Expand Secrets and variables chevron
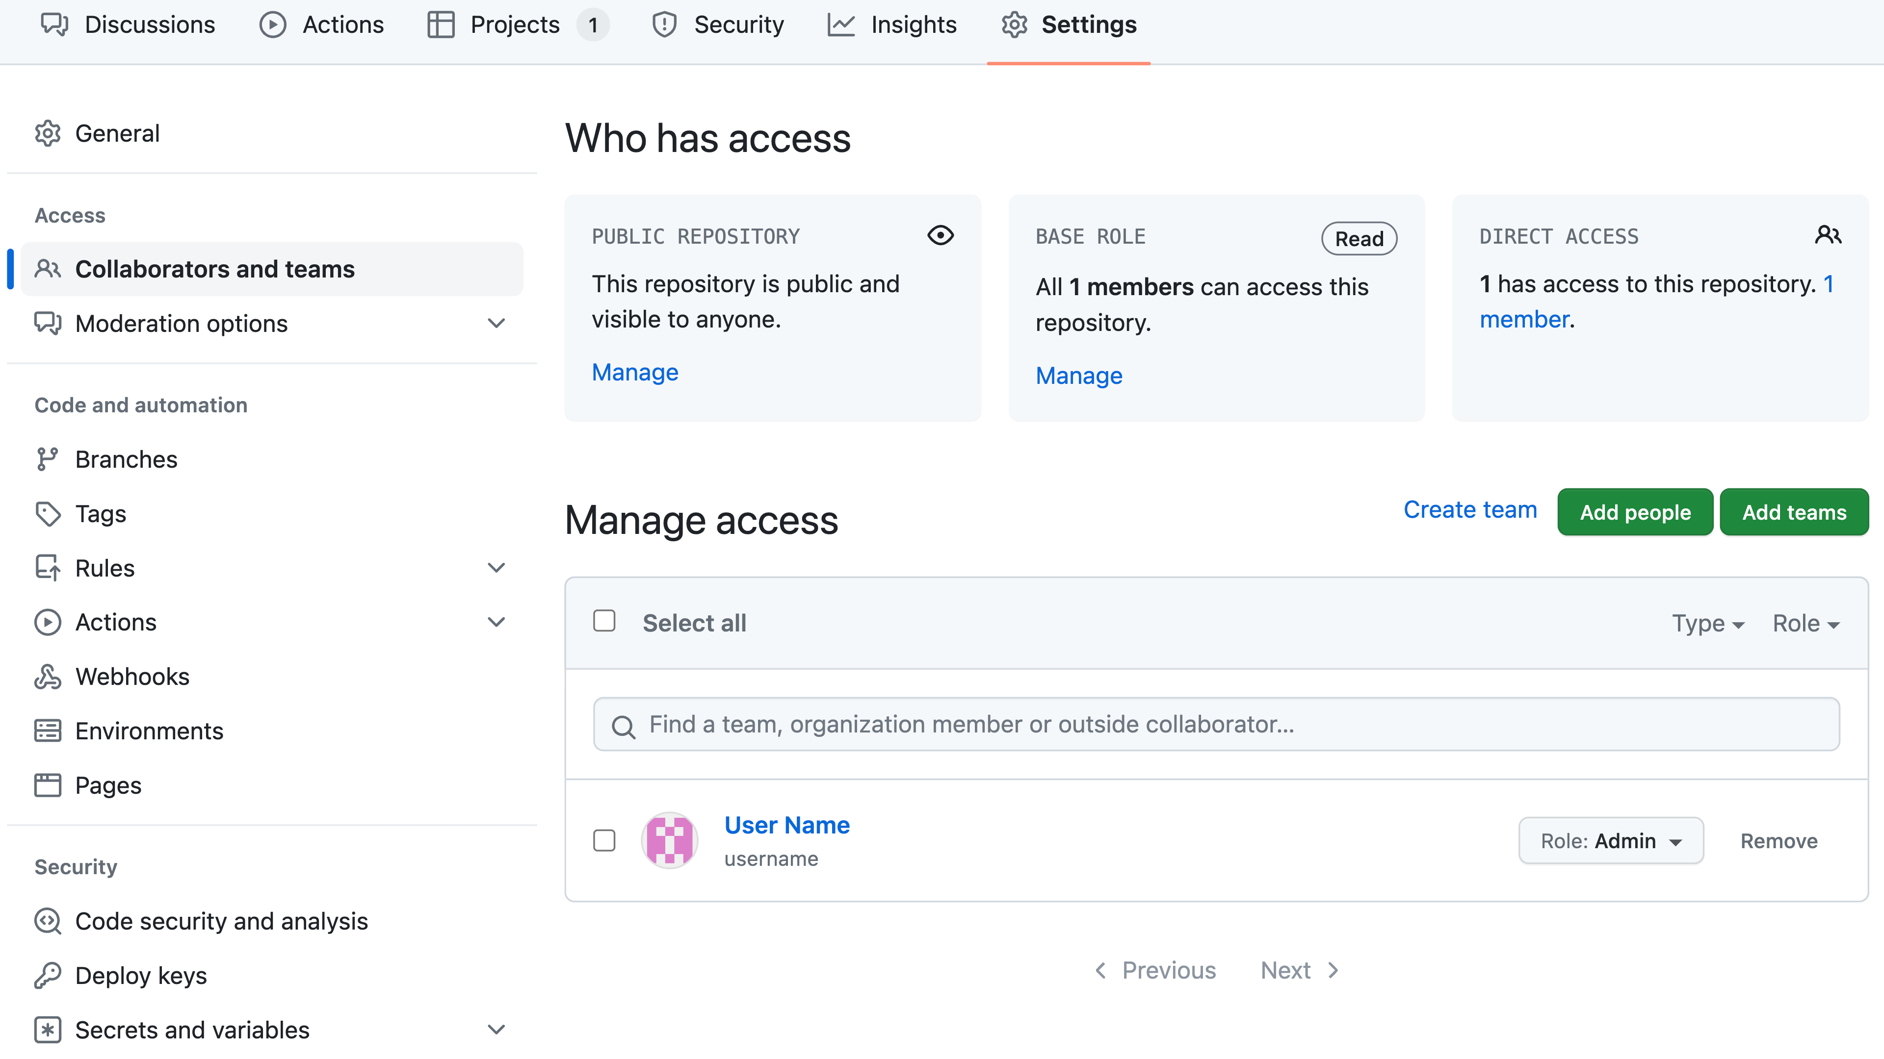The height and width of the screenshot is (1059, 1884). coord(497,1030)
